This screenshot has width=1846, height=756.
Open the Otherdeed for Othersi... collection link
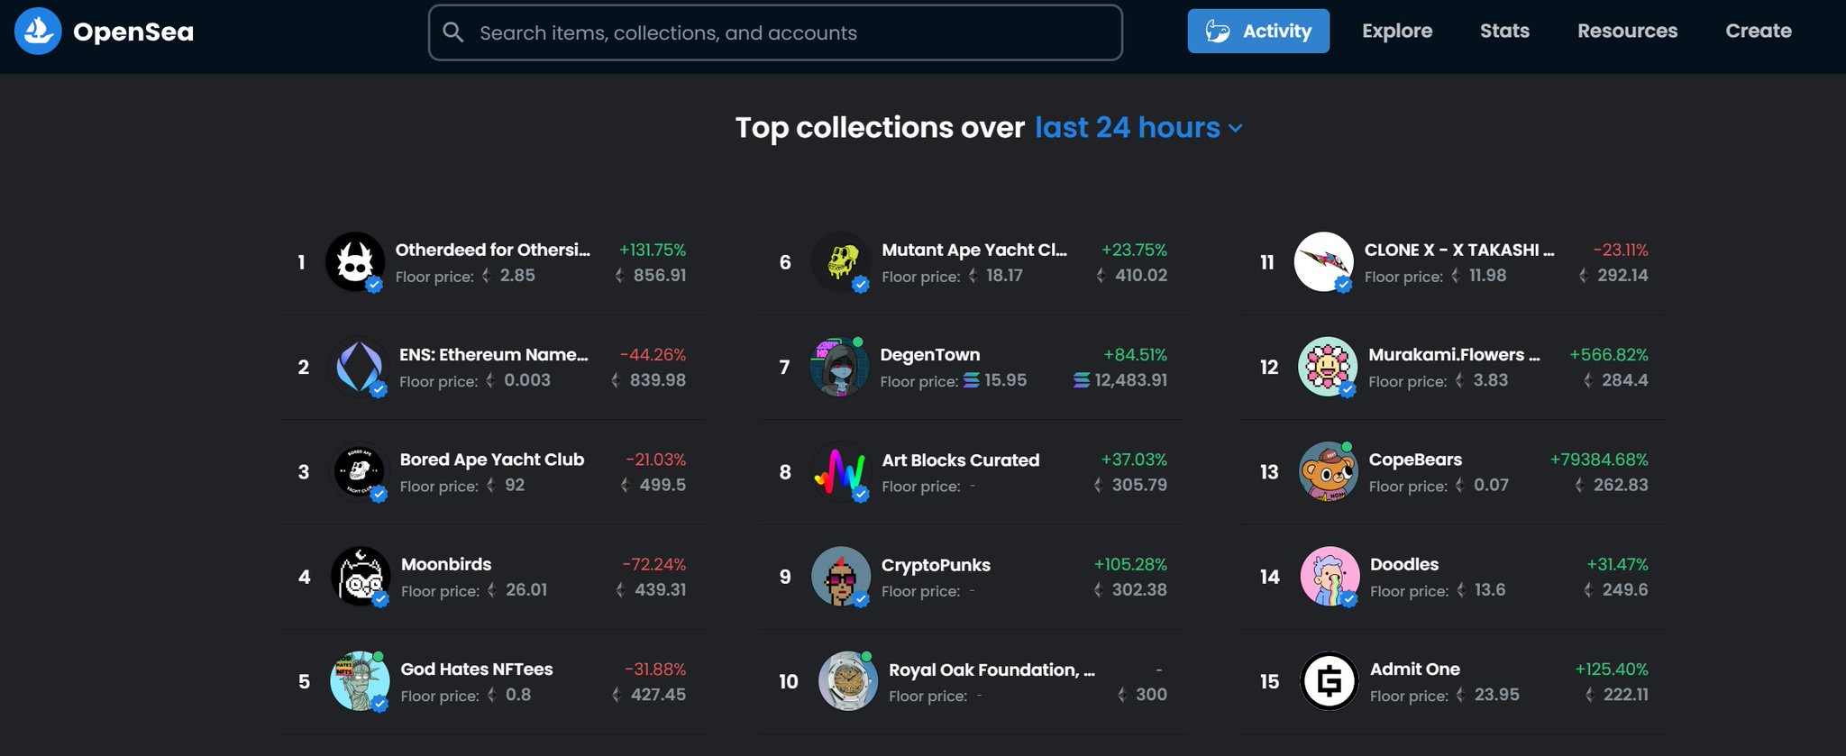(493, 250)
